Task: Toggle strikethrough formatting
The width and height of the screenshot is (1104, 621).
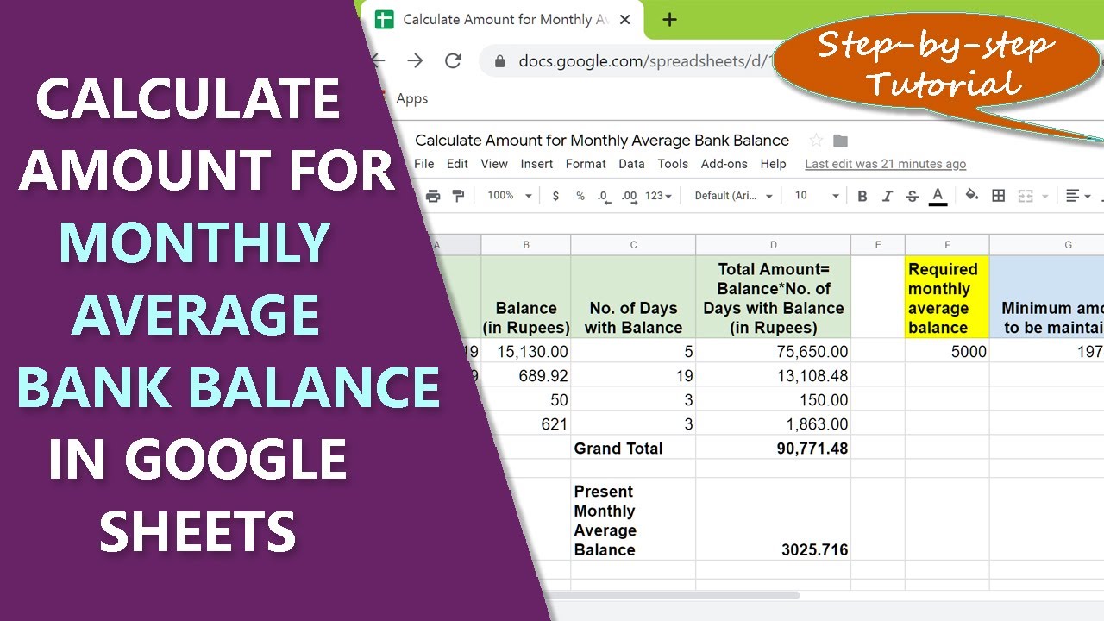Action: pos(912,196)
